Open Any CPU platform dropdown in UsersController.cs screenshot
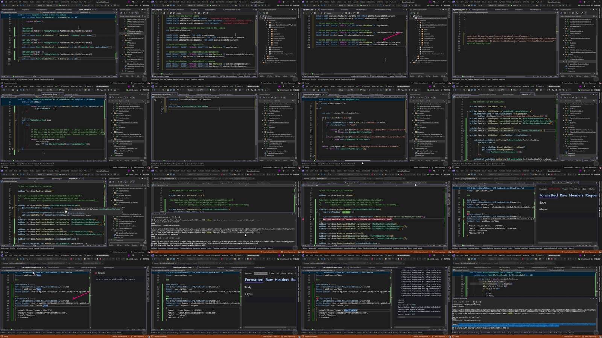This screenshot has height=338, width=602. (52, 5)
